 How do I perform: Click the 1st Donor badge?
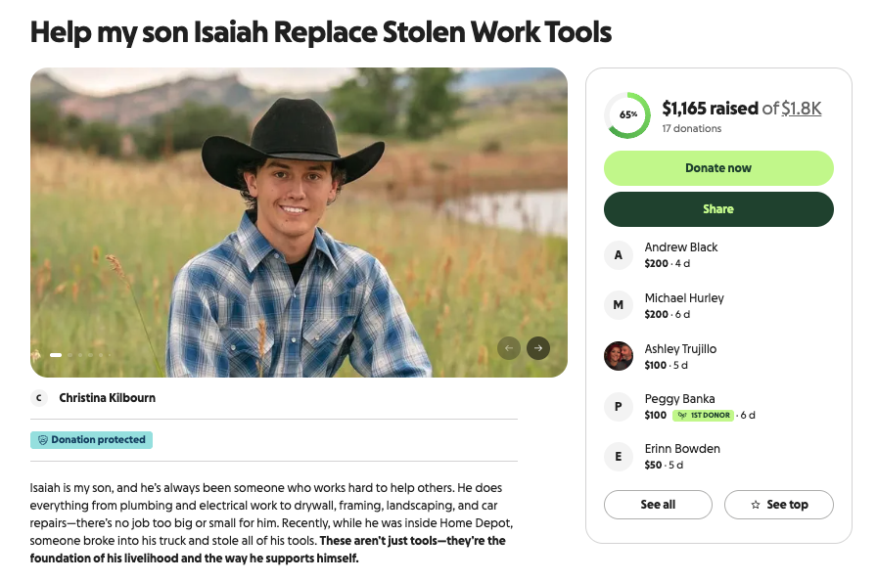click(704, 416)
